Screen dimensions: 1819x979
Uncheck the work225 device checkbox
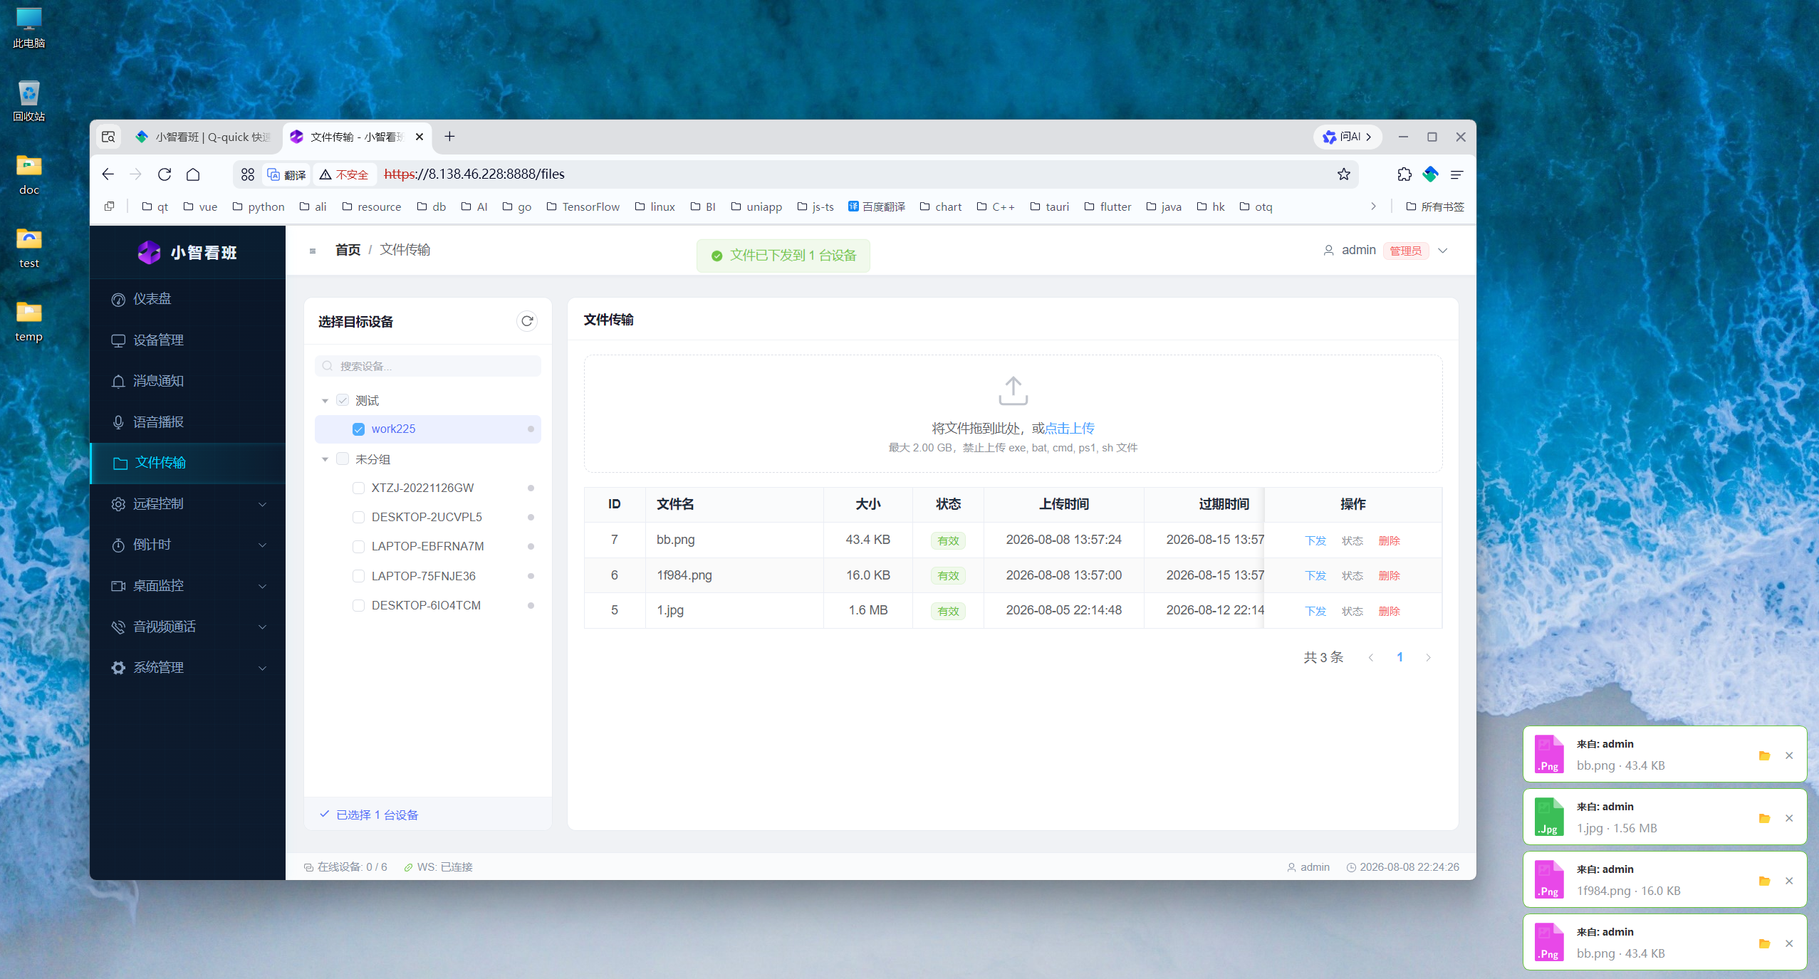click(x=358, y=429)
